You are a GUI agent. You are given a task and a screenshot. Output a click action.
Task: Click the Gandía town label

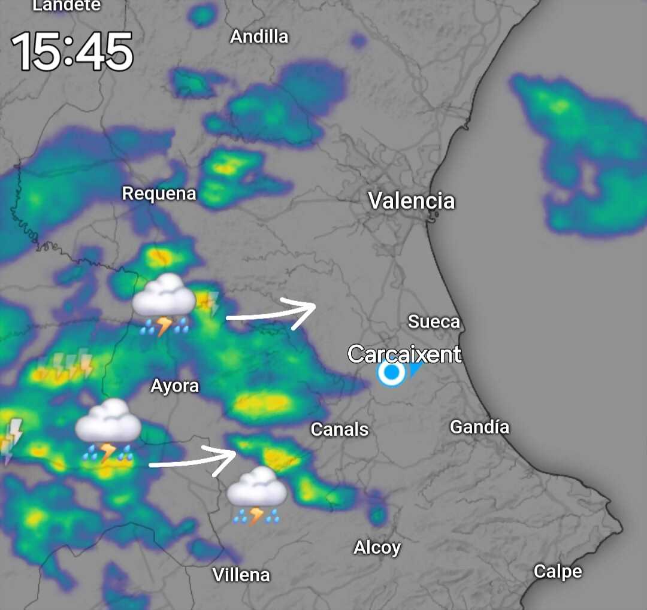[479, 427]
